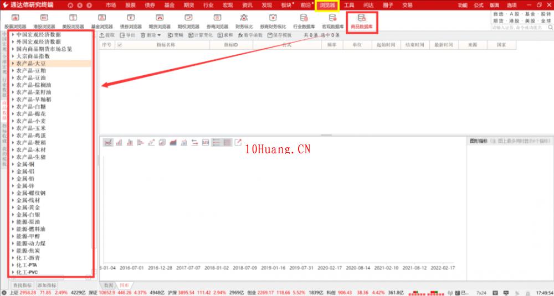Open the 市场 menu

(x=111, y=6)
